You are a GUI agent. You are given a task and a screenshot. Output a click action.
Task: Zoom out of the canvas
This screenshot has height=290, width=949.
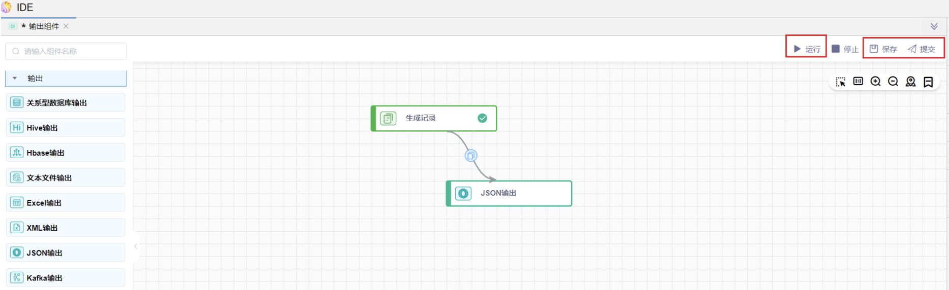point(893,82)
